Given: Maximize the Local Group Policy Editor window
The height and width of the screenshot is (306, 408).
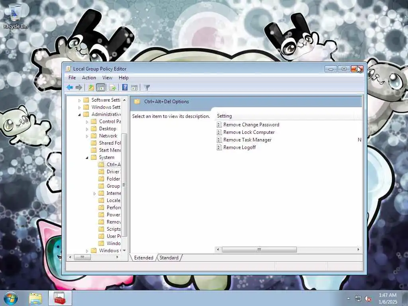Looking at the screenshot, I should click(x=344, y=69).
